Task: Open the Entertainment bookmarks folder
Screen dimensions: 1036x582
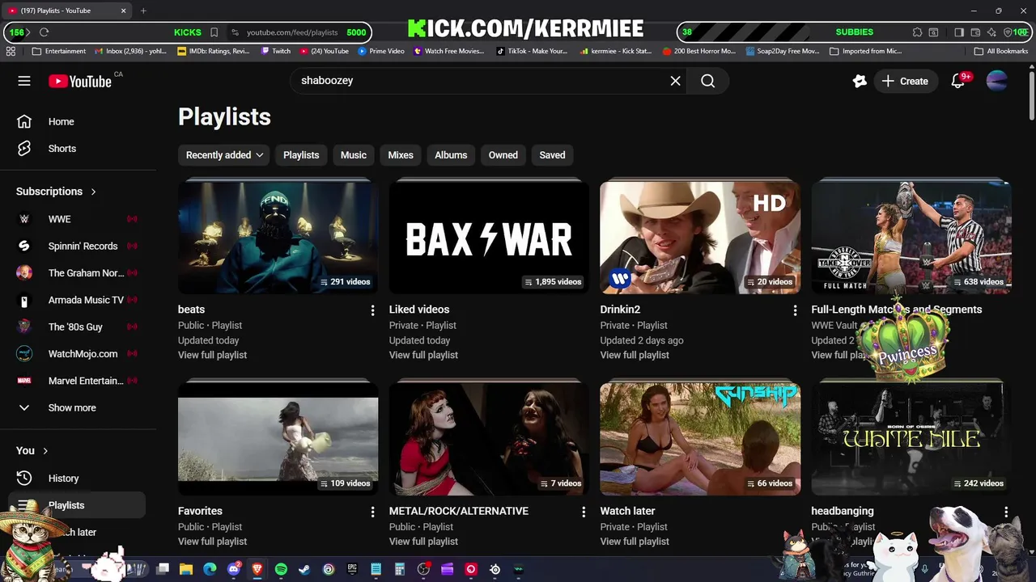Action: tap(59, 51)
